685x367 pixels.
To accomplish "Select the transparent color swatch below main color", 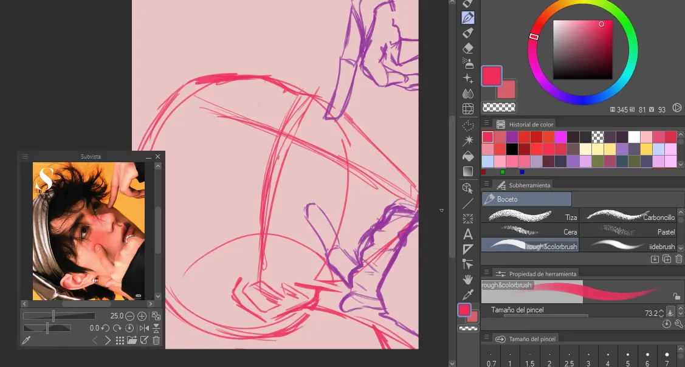I will pyautogui.click(x=499, y=106).
